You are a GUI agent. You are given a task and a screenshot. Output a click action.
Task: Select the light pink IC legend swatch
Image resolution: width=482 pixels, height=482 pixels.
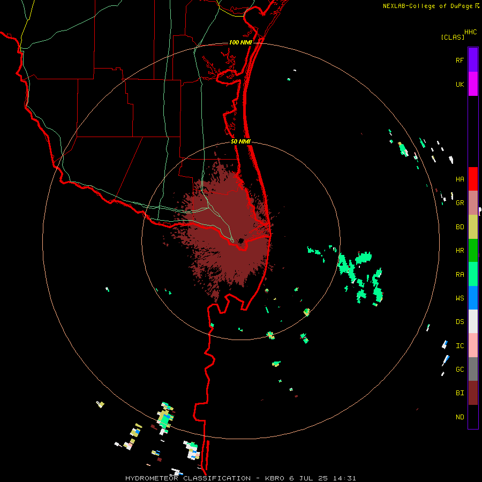coord(473,345)
